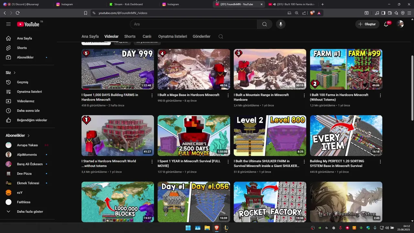
Task: Select the Videolar channel tab
Action: coord(112,37)
